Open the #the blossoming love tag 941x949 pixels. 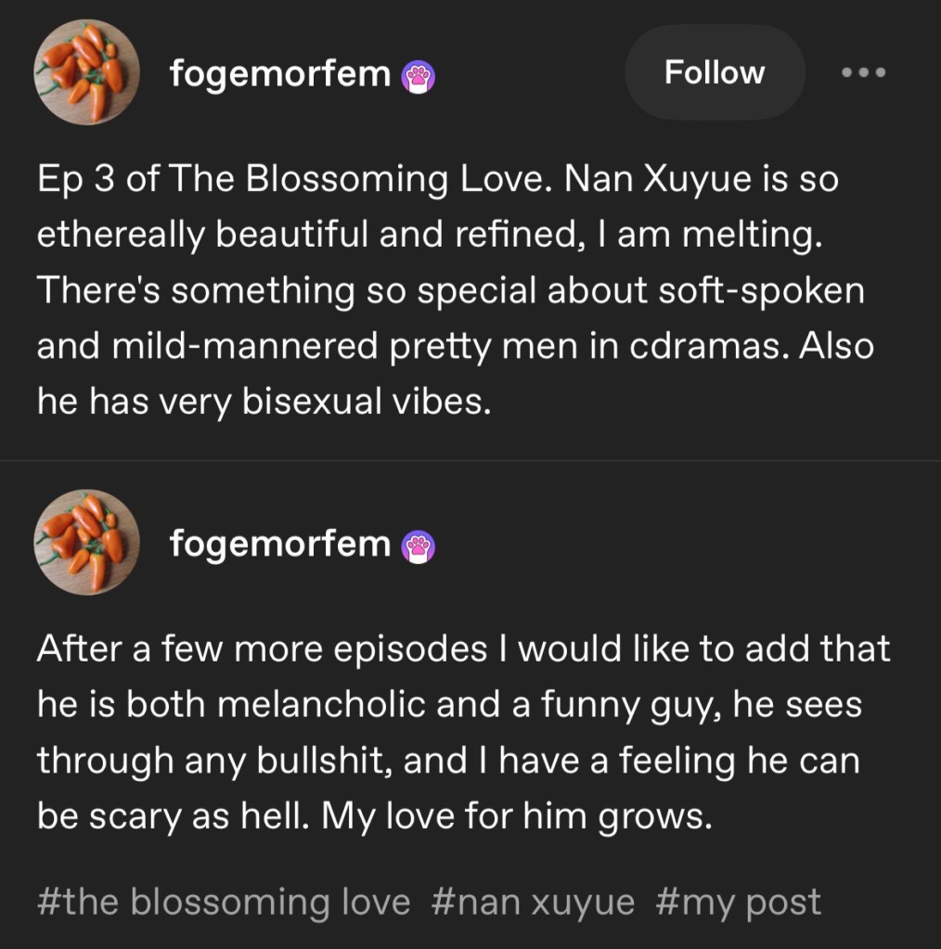click(x=224, y=902)
